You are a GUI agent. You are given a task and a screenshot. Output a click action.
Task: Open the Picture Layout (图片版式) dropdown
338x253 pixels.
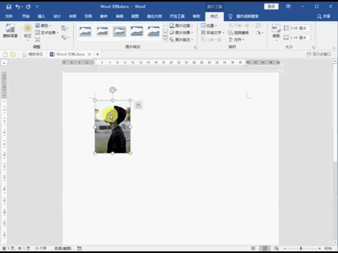(181, 40)
